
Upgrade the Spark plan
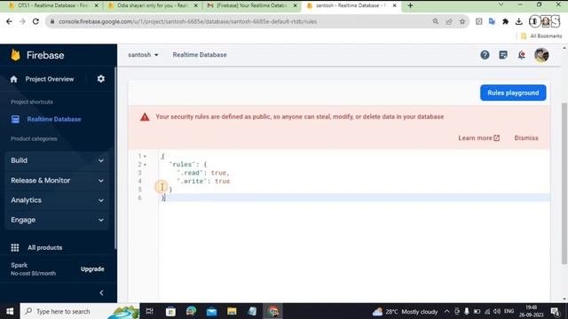(x=92, y=269)
